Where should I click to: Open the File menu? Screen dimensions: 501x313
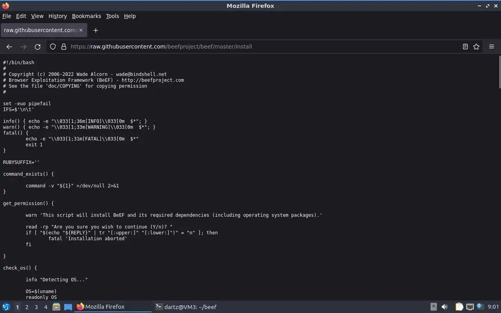click(x=7, y=16)
